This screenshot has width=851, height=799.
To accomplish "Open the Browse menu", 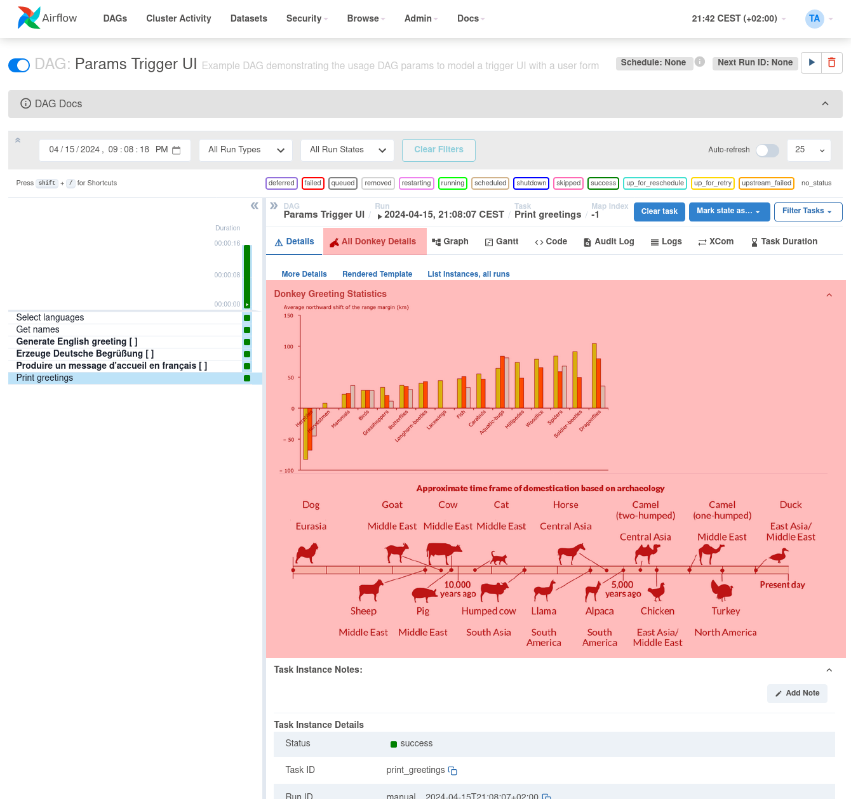I will pyautogui.click(x=366, y=18).
